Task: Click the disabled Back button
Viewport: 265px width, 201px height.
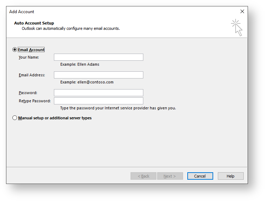Action: coord(143,176)
